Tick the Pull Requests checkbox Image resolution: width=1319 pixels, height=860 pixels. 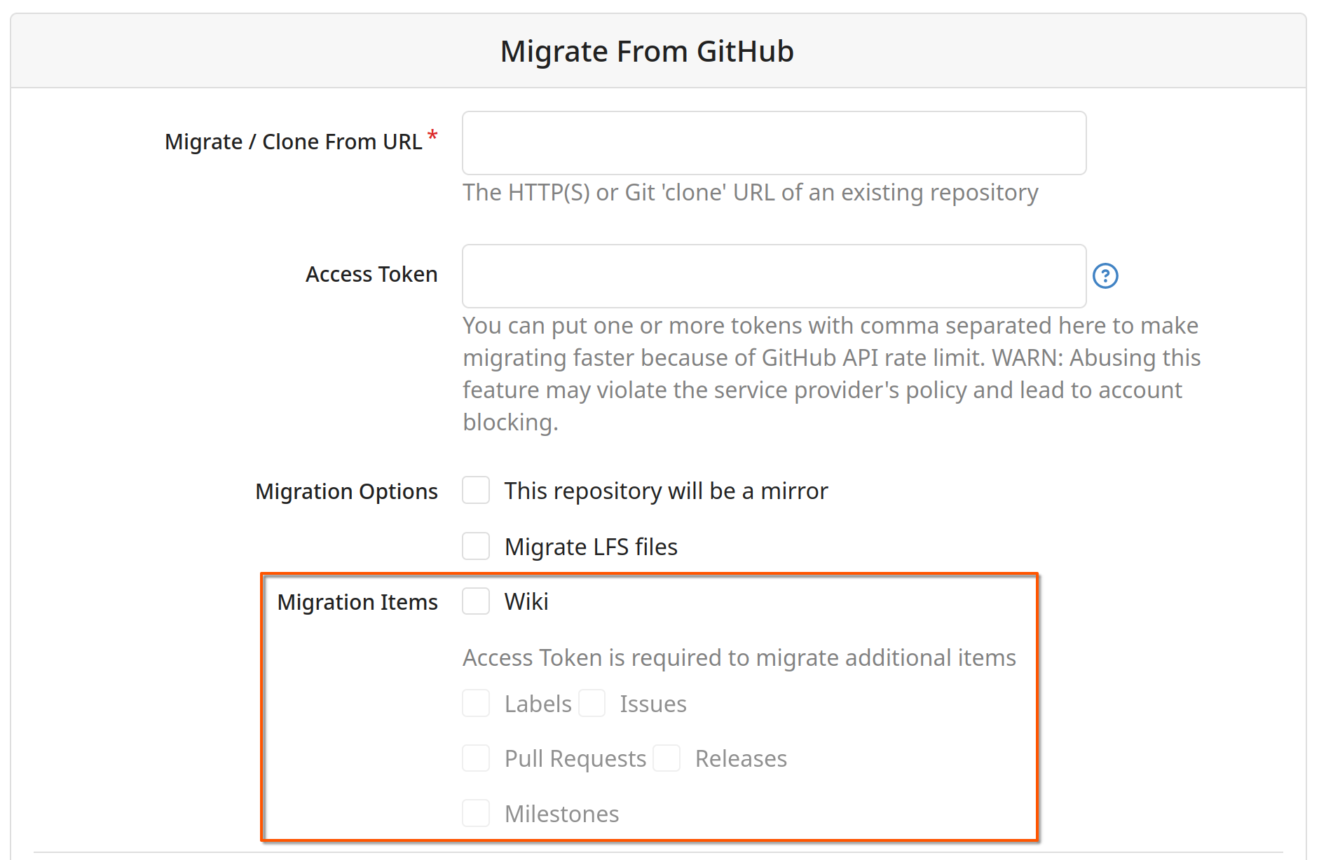(476, 758)
